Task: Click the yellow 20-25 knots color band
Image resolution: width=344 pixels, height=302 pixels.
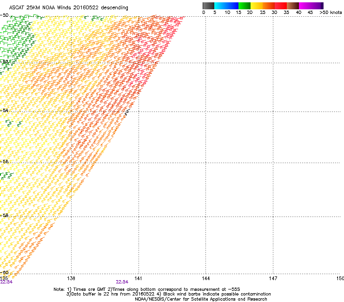Action: click(257, 6)
